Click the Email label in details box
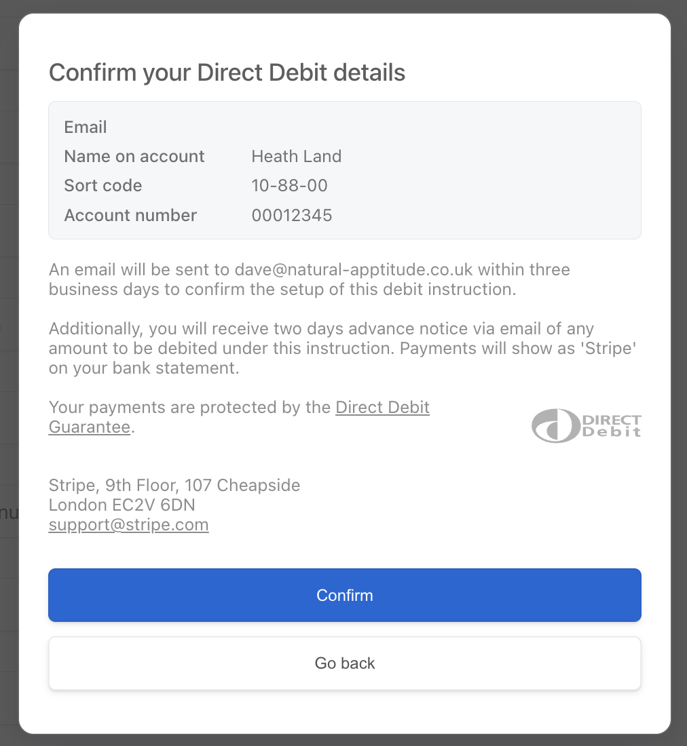This screenshot has height=746, width=687. (86, 127)
